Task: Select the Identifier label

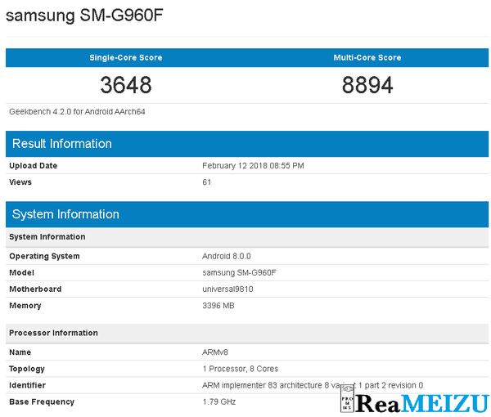Action: (28, 385)
